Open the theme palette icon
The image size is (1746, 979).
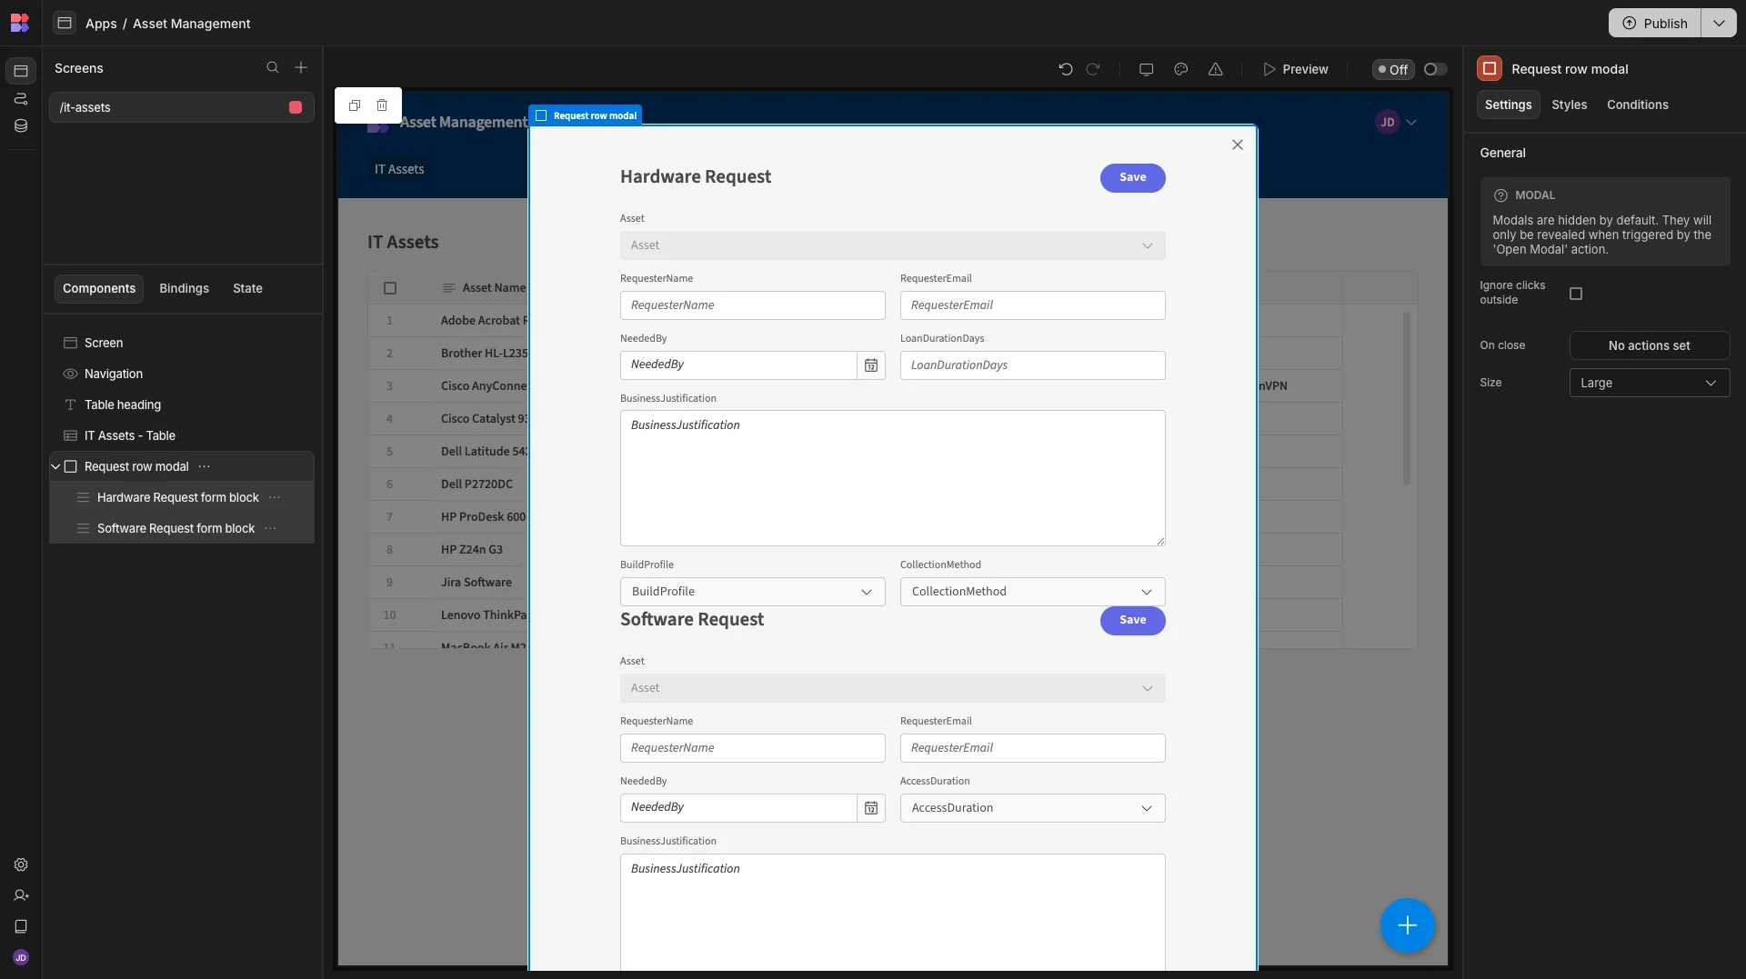pos(1180,69)
